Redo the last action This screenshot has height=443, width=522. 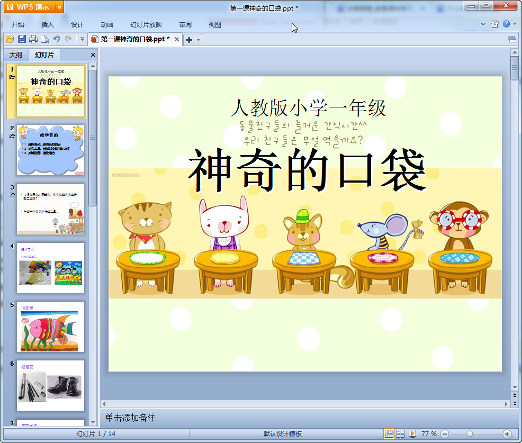68,39
